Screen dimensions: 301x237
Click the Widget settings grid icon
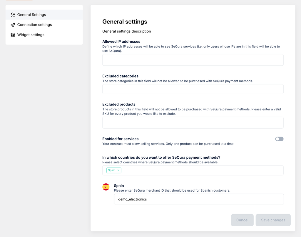tap(13, 35)
